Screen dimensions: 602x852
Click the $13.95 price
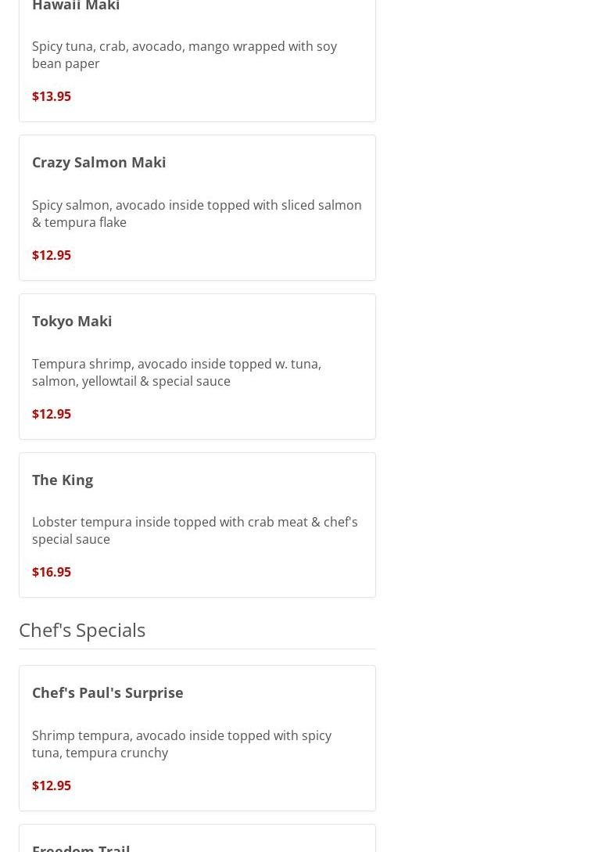point(52,96)
